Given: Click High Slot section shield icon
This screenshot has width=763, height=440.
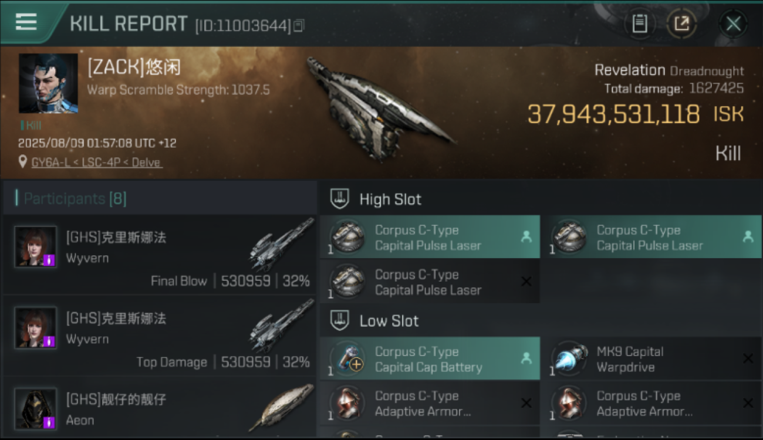Looking at the screenshot, I should click(x=339, y=199).
